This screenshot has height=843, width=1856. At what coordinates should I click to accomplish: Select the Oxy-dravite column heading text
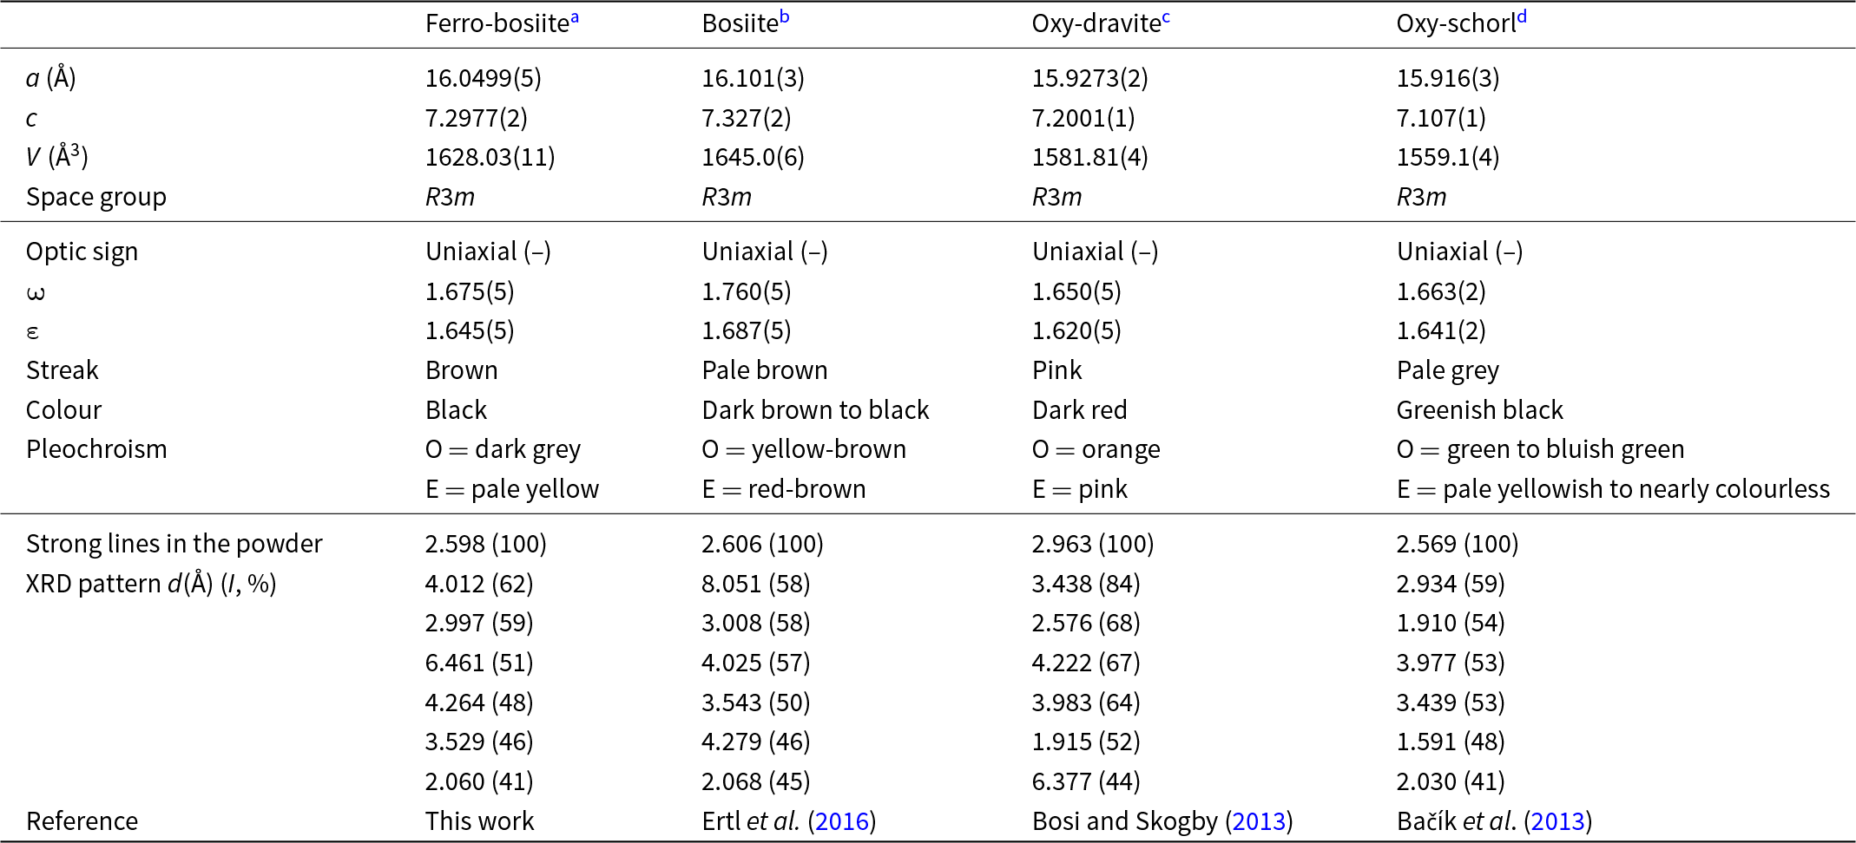pyautogui.click(x=1096, y=23)
